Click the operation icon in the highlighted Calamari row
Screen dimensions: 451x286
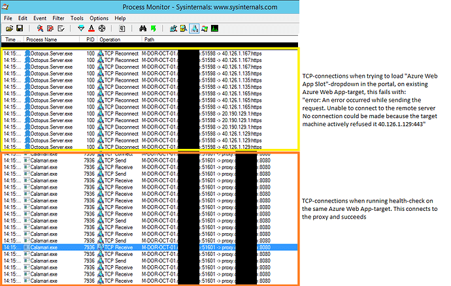coord(101,247)
